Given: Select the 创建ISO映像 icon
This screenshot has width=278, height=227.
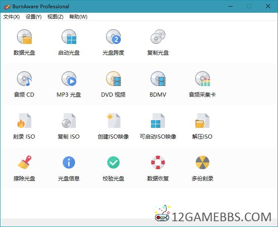Looking at the screenshot, I should 113,121.
